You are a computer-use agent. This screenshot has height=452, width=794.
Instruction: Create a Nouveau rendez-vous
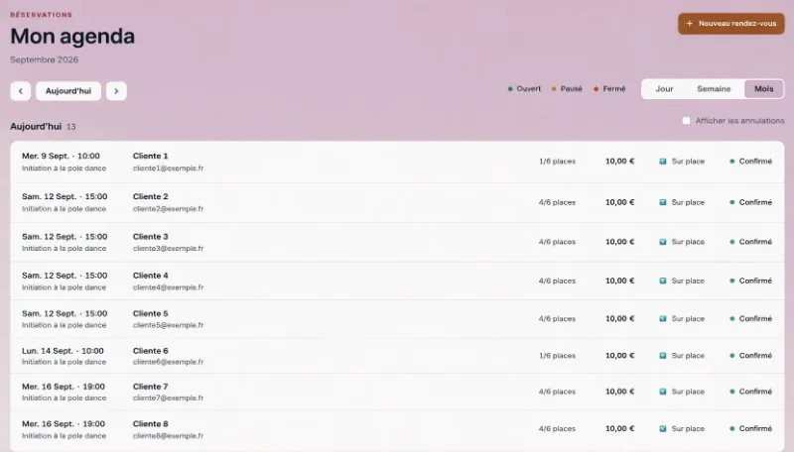[x=731, y=24]
